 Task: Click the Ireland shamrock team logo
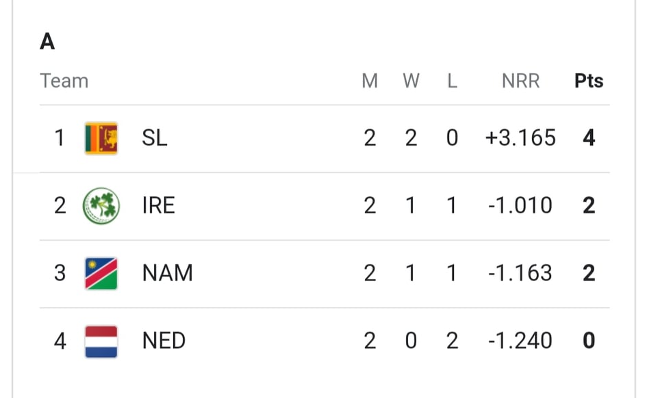[101, 206]
